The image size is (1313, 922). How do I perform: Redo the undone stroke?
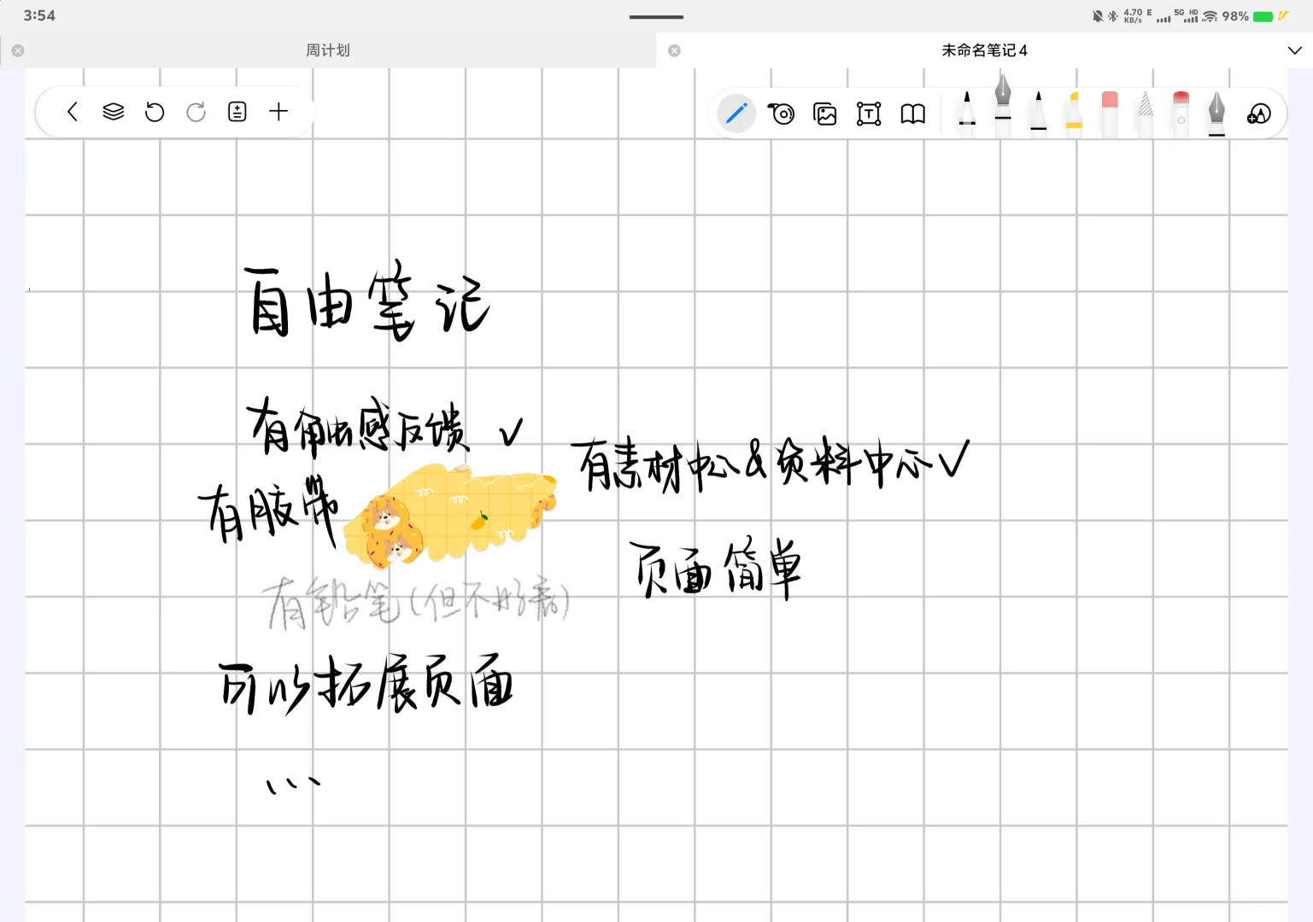196,112
